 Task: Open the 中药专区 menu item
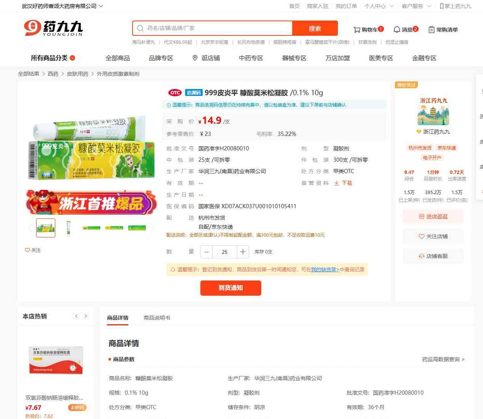coord(251,58)
